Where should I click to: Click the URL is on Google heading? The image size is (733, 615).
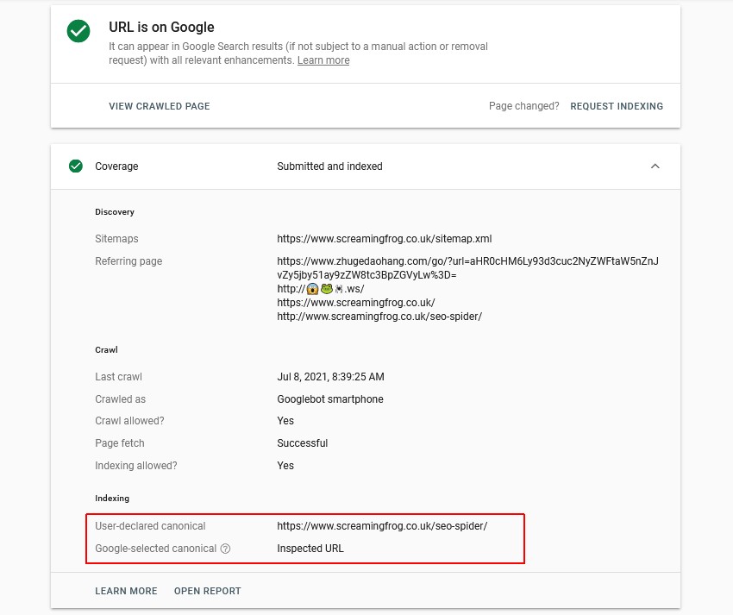(161, 27)
